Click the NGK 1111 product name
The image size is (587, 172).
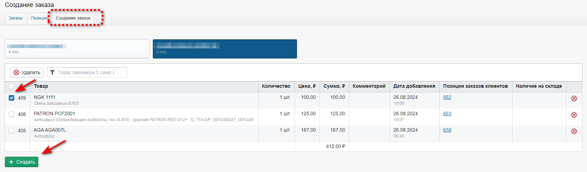(x=45, y=97)
